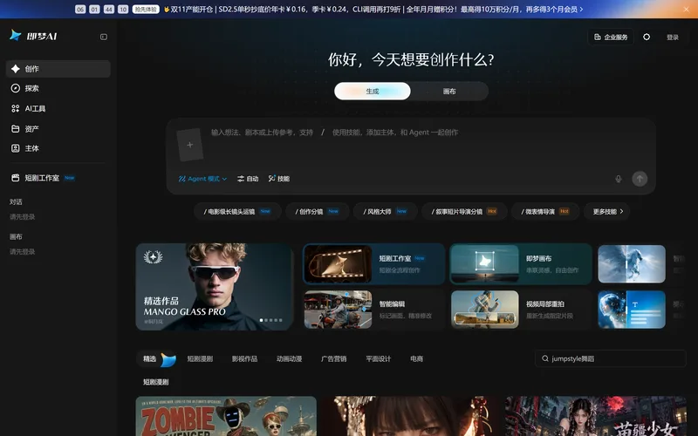Open the 短剧工作室 feature card
Image resolution: width=698 pixels, height=436 pixels.
374,264
